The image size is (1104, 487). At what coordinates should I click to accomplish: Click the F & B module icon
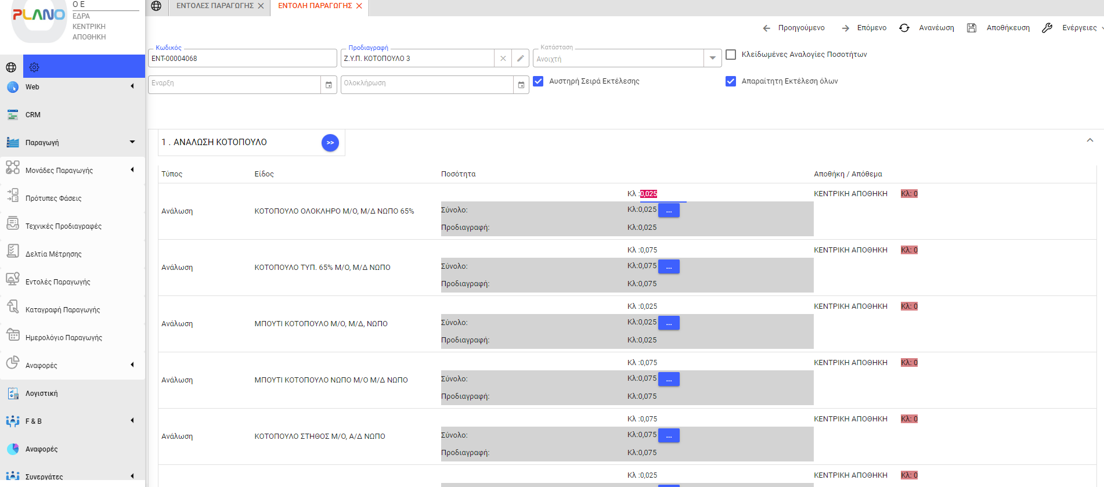point(13,421)
